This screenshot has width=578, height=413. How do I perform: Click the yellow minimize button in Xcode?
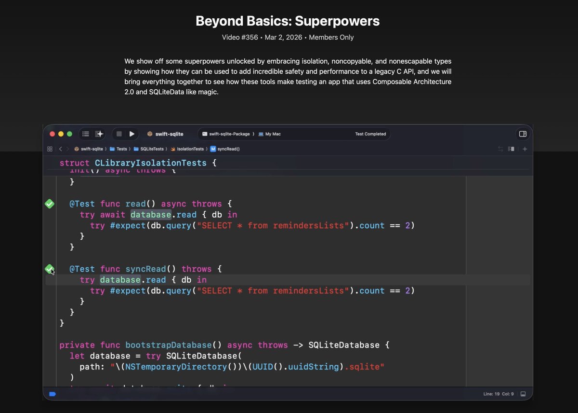61,134
